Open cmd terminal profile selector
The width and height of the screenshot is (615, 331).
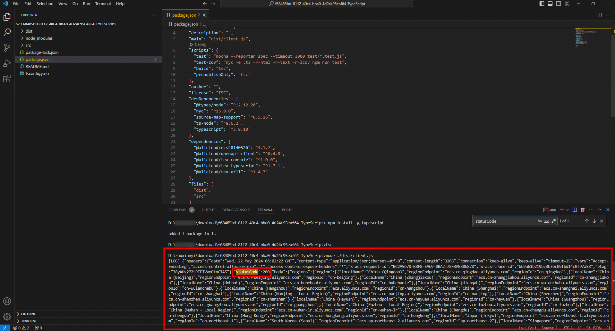click(x=550, y=210)
